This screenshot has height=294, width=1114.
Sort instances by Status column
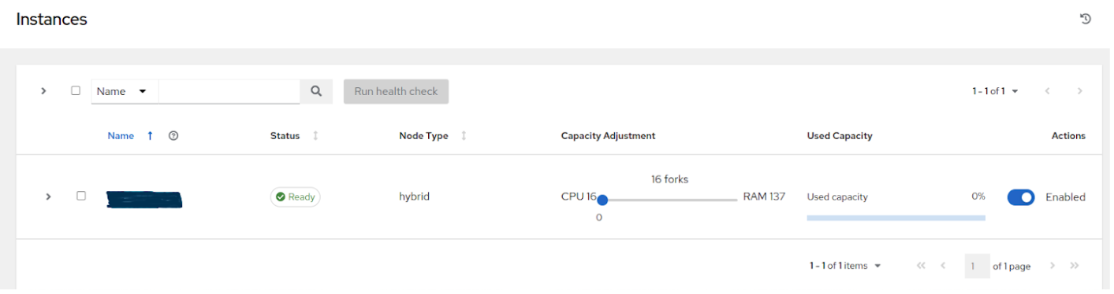pos(315,136)
